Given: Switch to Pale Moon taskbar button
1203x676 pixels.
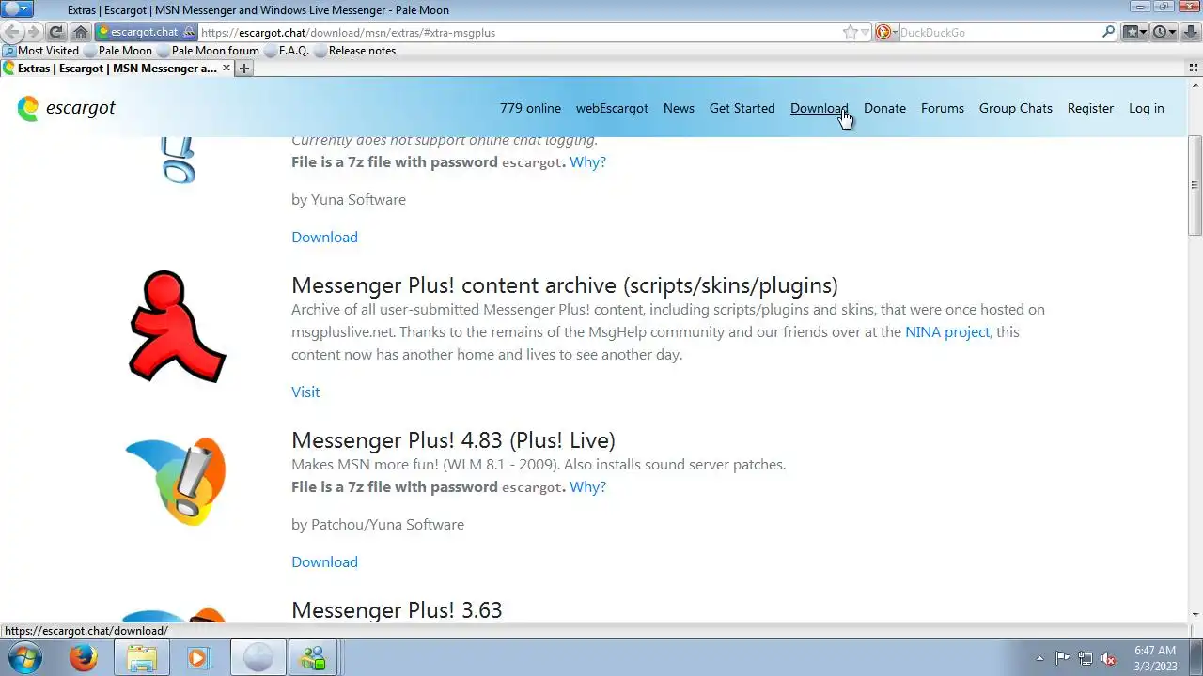Looking at the screenshot, I should [x=258, y=658].
